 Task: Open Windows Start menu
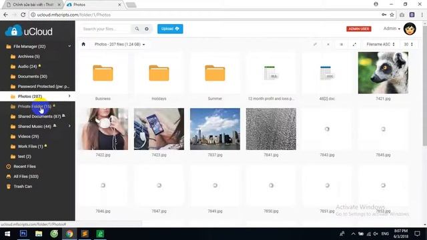(7, 234)
